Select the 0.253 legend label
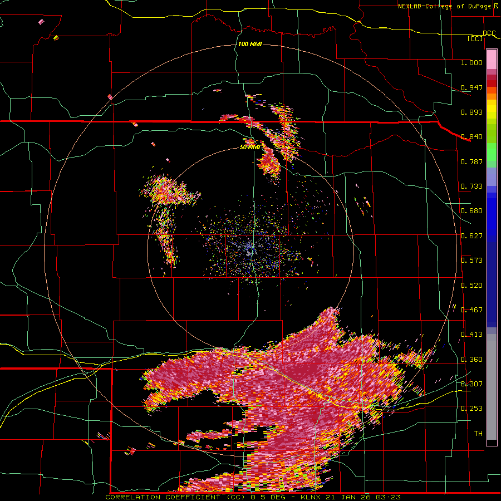The height and width of the screenshot is (501, 501). point(471,409)
